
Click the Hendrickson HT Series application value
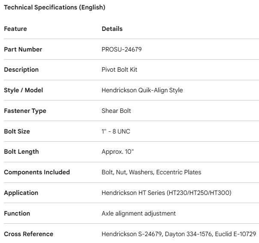[166, 193]
